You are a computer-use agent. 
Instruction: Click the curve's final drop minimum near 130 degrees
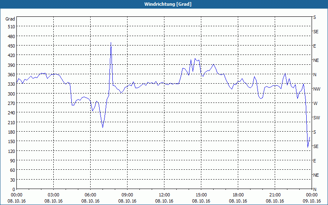point(308,147)
